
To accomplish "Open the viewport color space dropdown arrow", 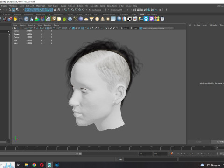I will click(172, 28).
